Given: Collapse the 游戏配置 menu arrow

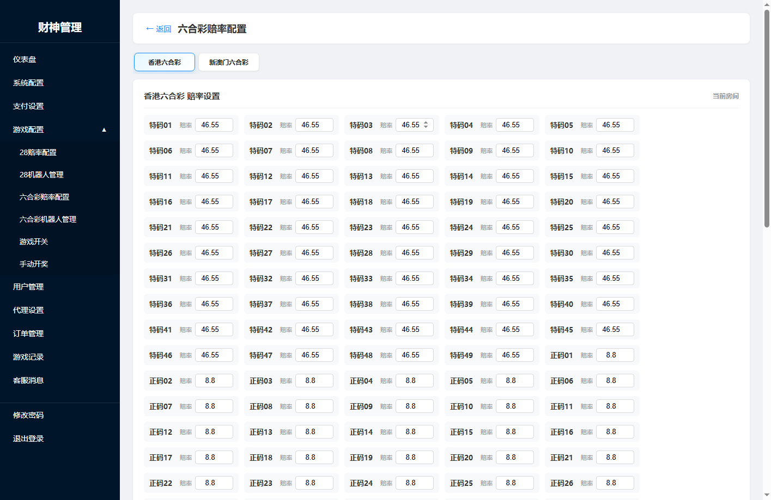Looking at the screenshot, I should pos(104,129).
